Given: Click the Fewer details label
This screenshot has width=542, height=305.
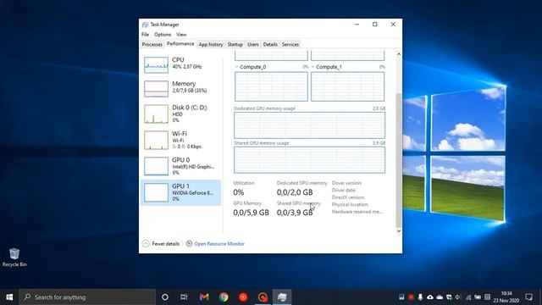Looking at the screenshot, I should 166,244.
